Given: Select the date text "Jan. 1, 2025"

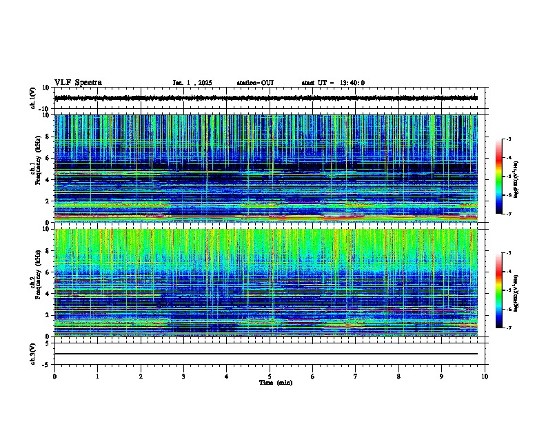Looking at the screenshot, I should [192, 83].
